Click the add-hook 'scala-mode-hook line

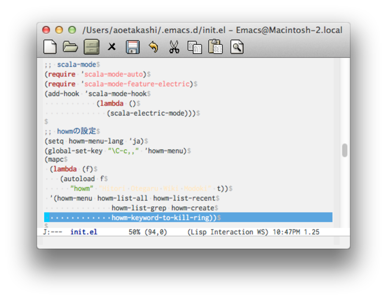pyautogui.click(x=98, y=94)
